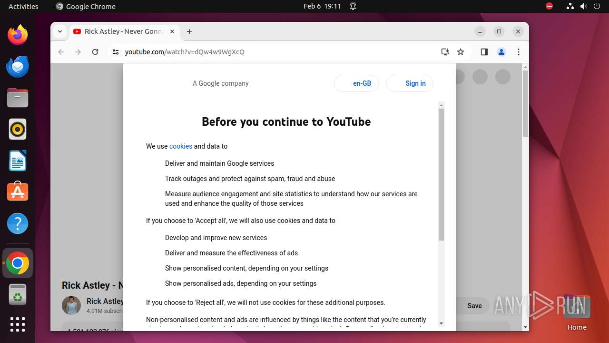Open Rhythmbox music player in dock

pyautogui.click(x=18, y=129)
